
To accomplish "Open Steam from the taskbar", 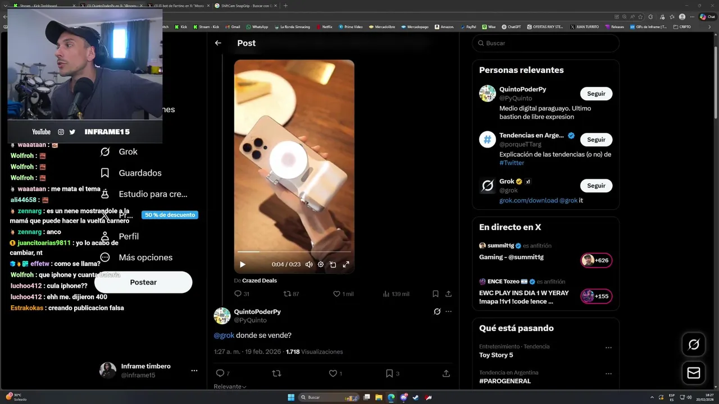I will [416, 397].
